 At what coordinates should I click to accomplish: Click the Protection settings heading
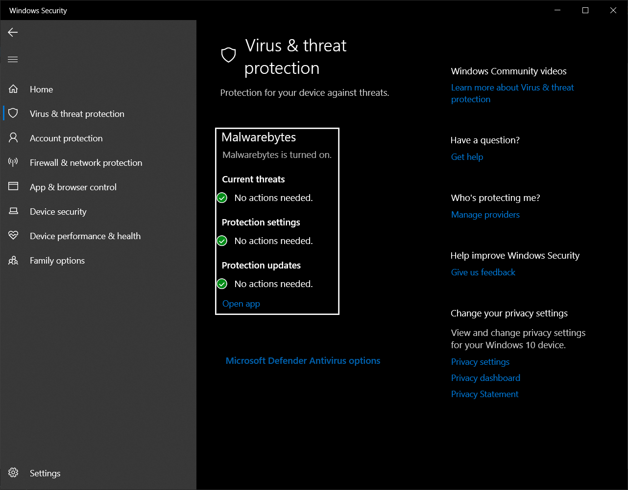[x=261, y=223]
